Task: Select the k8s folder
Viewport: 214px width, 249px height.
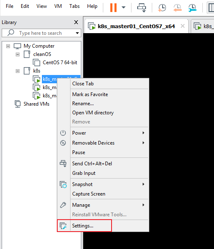Action: pyautogui.click(x=36, y=71)
